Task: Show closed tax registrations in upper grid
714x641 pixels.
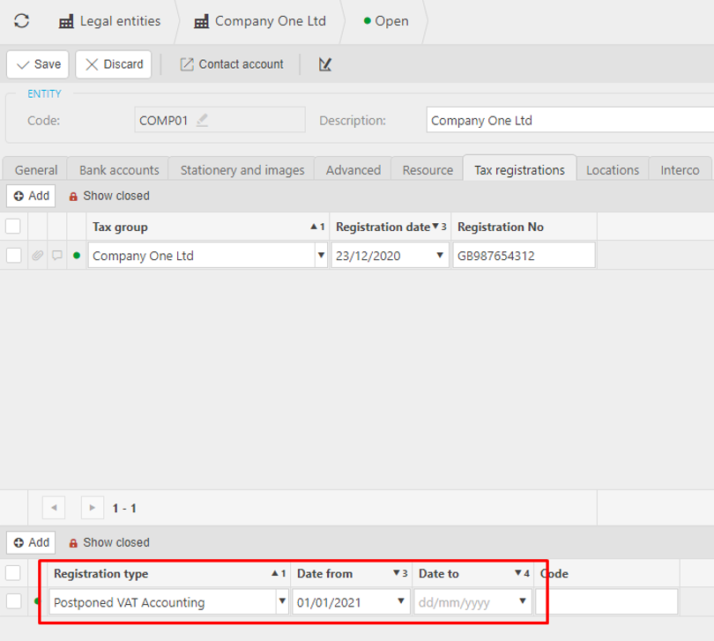Action: click(109, 196)
